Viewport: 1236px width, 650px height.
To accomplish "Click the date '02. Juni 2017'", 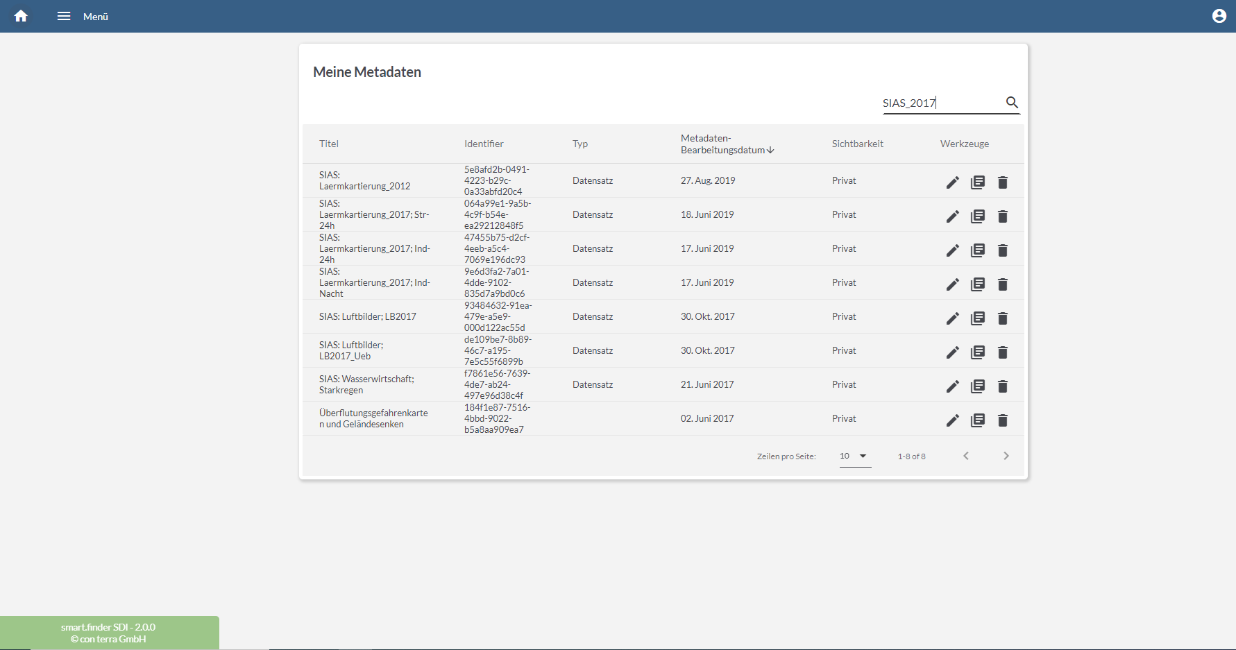I will click(x=707, y=418).
